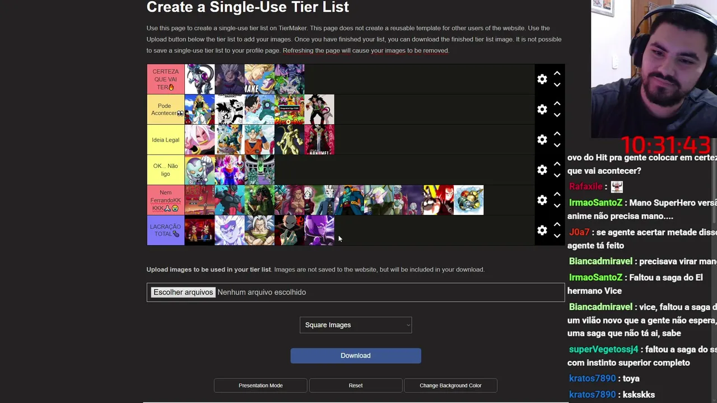This screenshot has height=403, width=717.
Task: Select first image in Pode Acontecer row
Action: tap(200, 109)
